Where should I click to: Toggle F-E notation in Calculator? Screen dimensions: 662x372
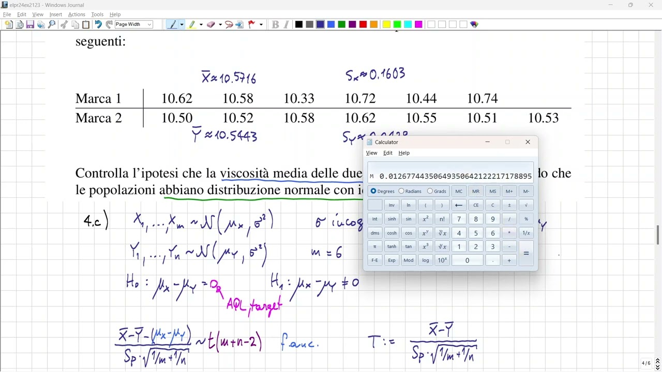375,260
